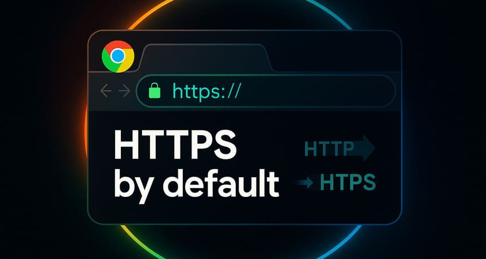The height and width of the screenshot is (259, 486).
Task: Click the https:// text in address bar
Action: pyautogui.click(x=206, y=91)
